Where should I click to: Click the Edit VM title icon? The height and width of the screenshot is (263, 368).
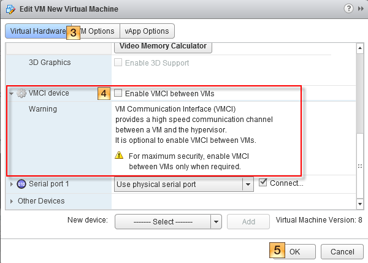10,9
